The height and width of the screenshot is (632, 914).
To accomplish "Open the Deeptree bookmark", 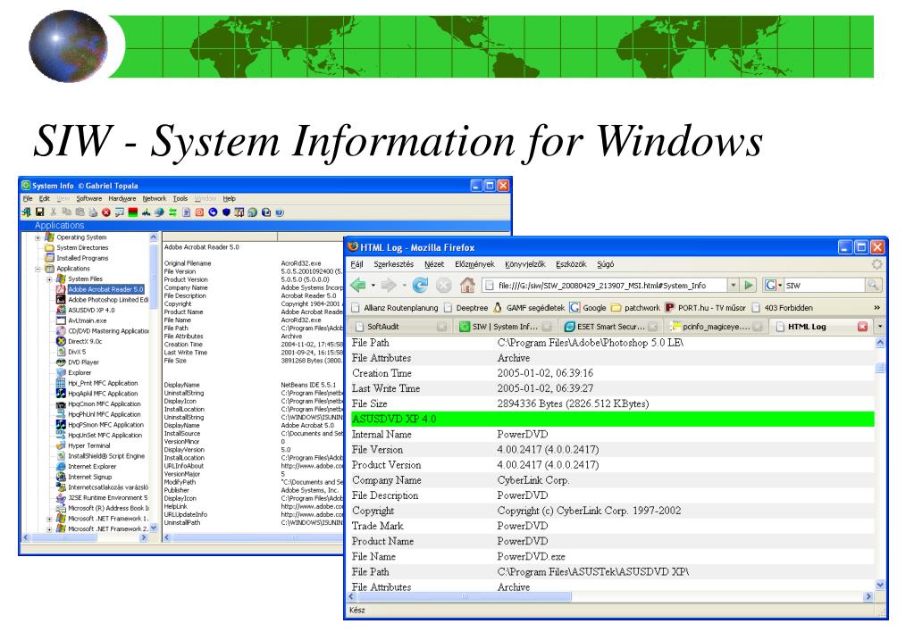I will pyautogui.click(x=465, y=308).
